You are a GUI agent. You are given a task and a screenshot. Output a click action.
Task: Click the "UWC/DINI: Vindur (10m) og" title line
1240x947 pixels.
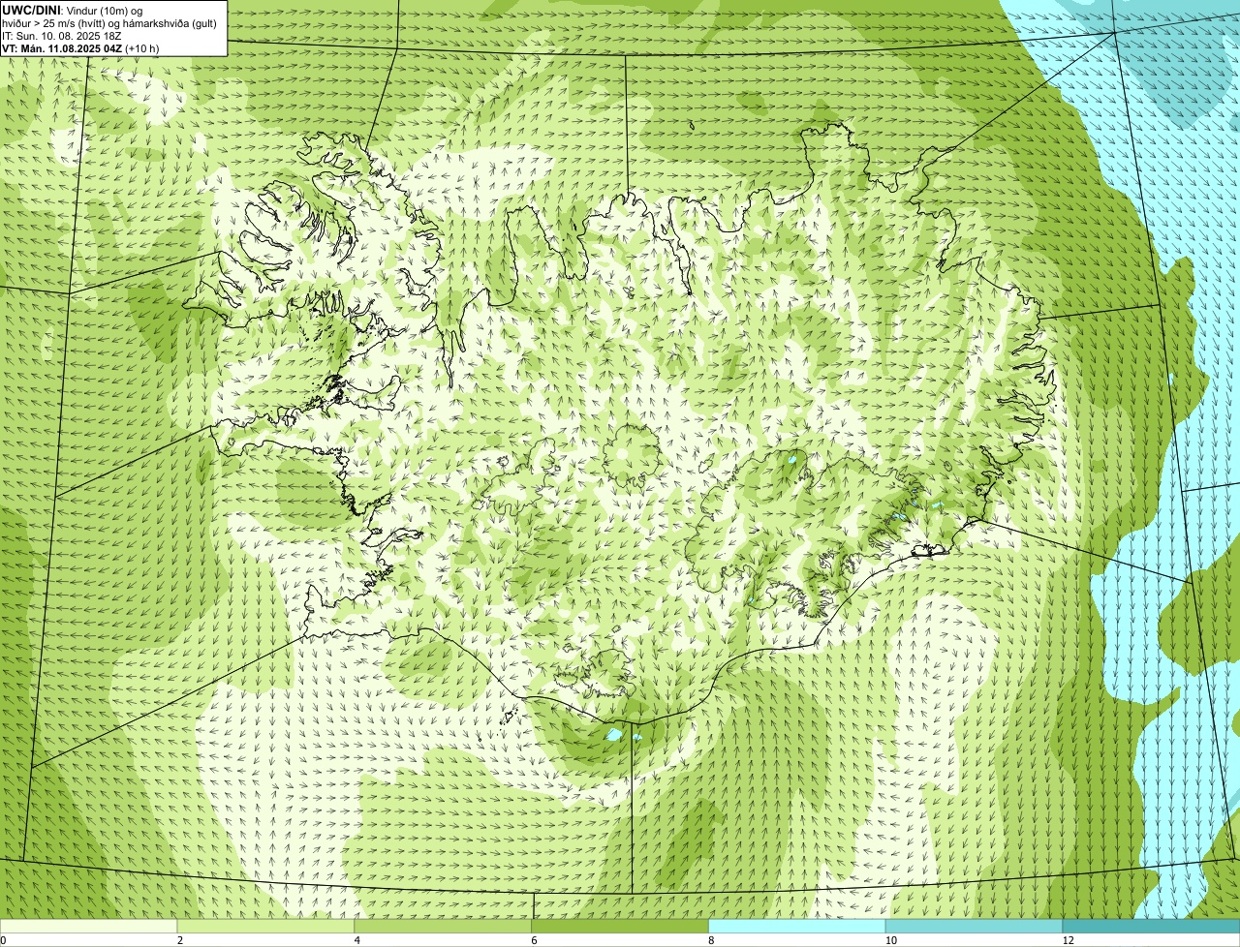click(x=73, y=10)
